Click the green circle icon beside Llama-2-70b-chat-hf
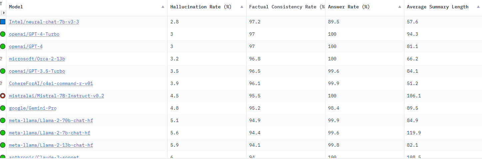 point(3,120)
